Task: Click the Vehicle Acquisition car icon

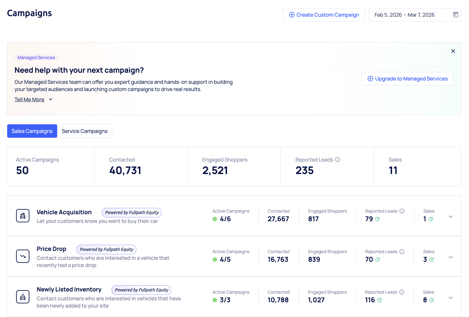Action: click(23, 216)
